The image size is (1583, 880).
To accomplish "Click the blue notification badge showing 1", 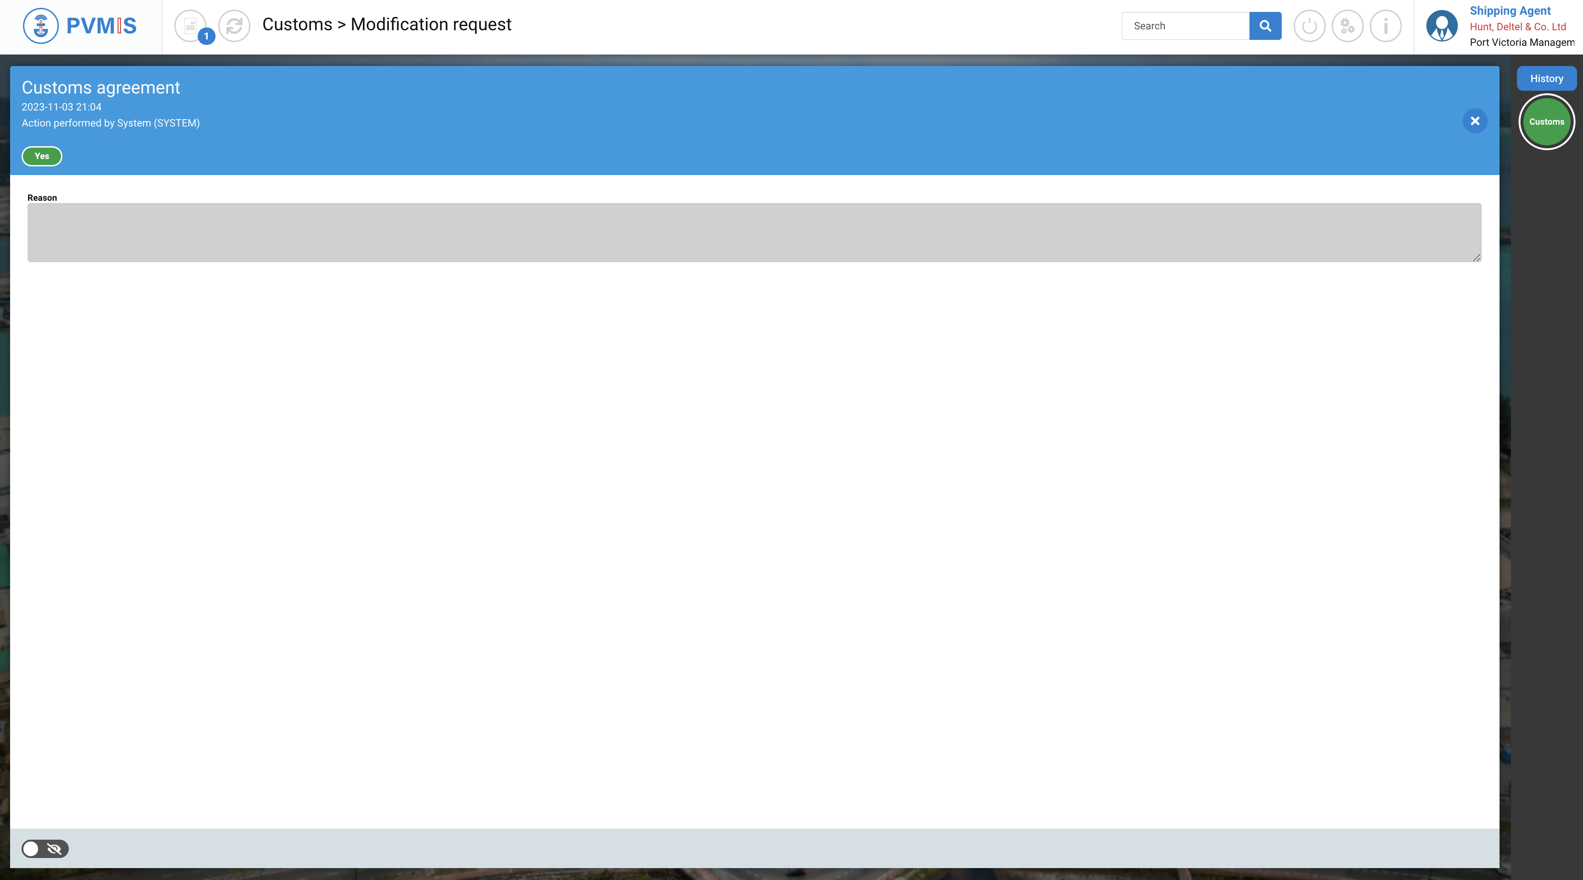I will [206, 36].
